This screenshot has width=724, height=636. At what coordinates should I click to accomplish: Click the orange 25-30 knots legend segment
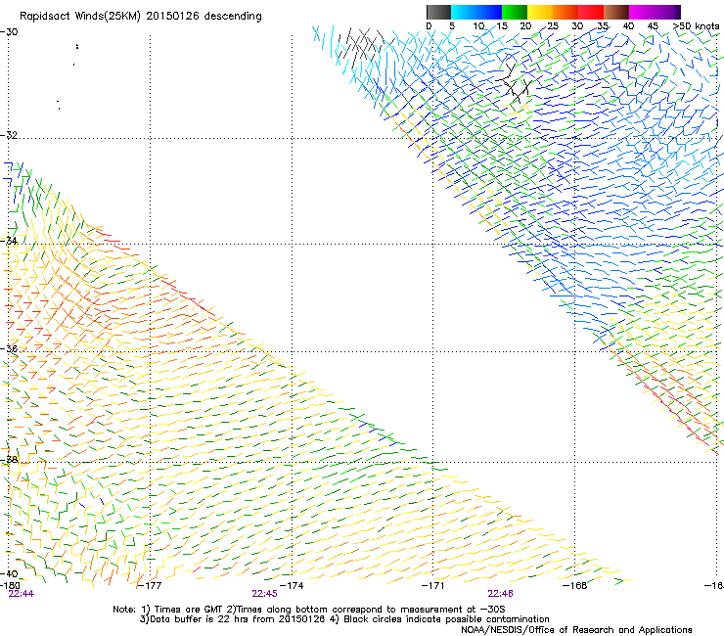click(x=566, y=12)
